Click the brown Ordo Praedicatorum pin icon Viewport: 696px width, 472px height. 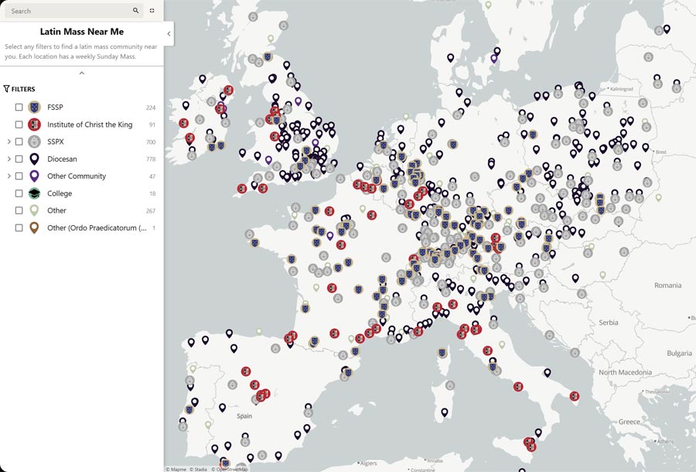pos(34,227)
